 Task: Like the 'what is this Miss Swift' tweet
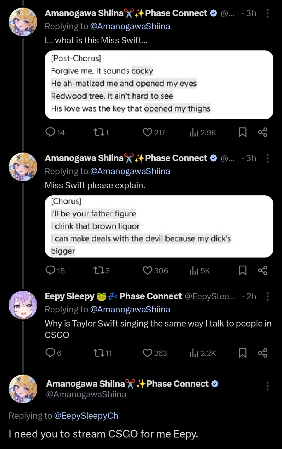(148, 132)
